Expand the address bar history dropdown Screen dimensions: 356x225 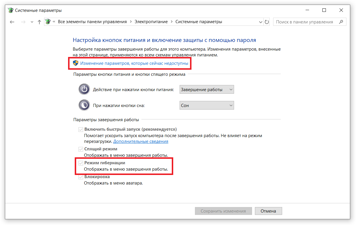tap(260, 22)
